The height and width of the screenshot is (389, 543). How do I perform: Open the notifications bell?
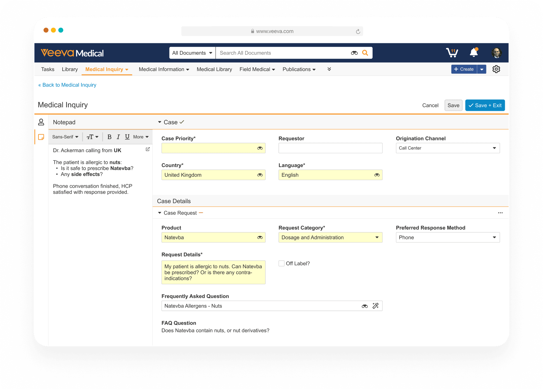(474, 53)
